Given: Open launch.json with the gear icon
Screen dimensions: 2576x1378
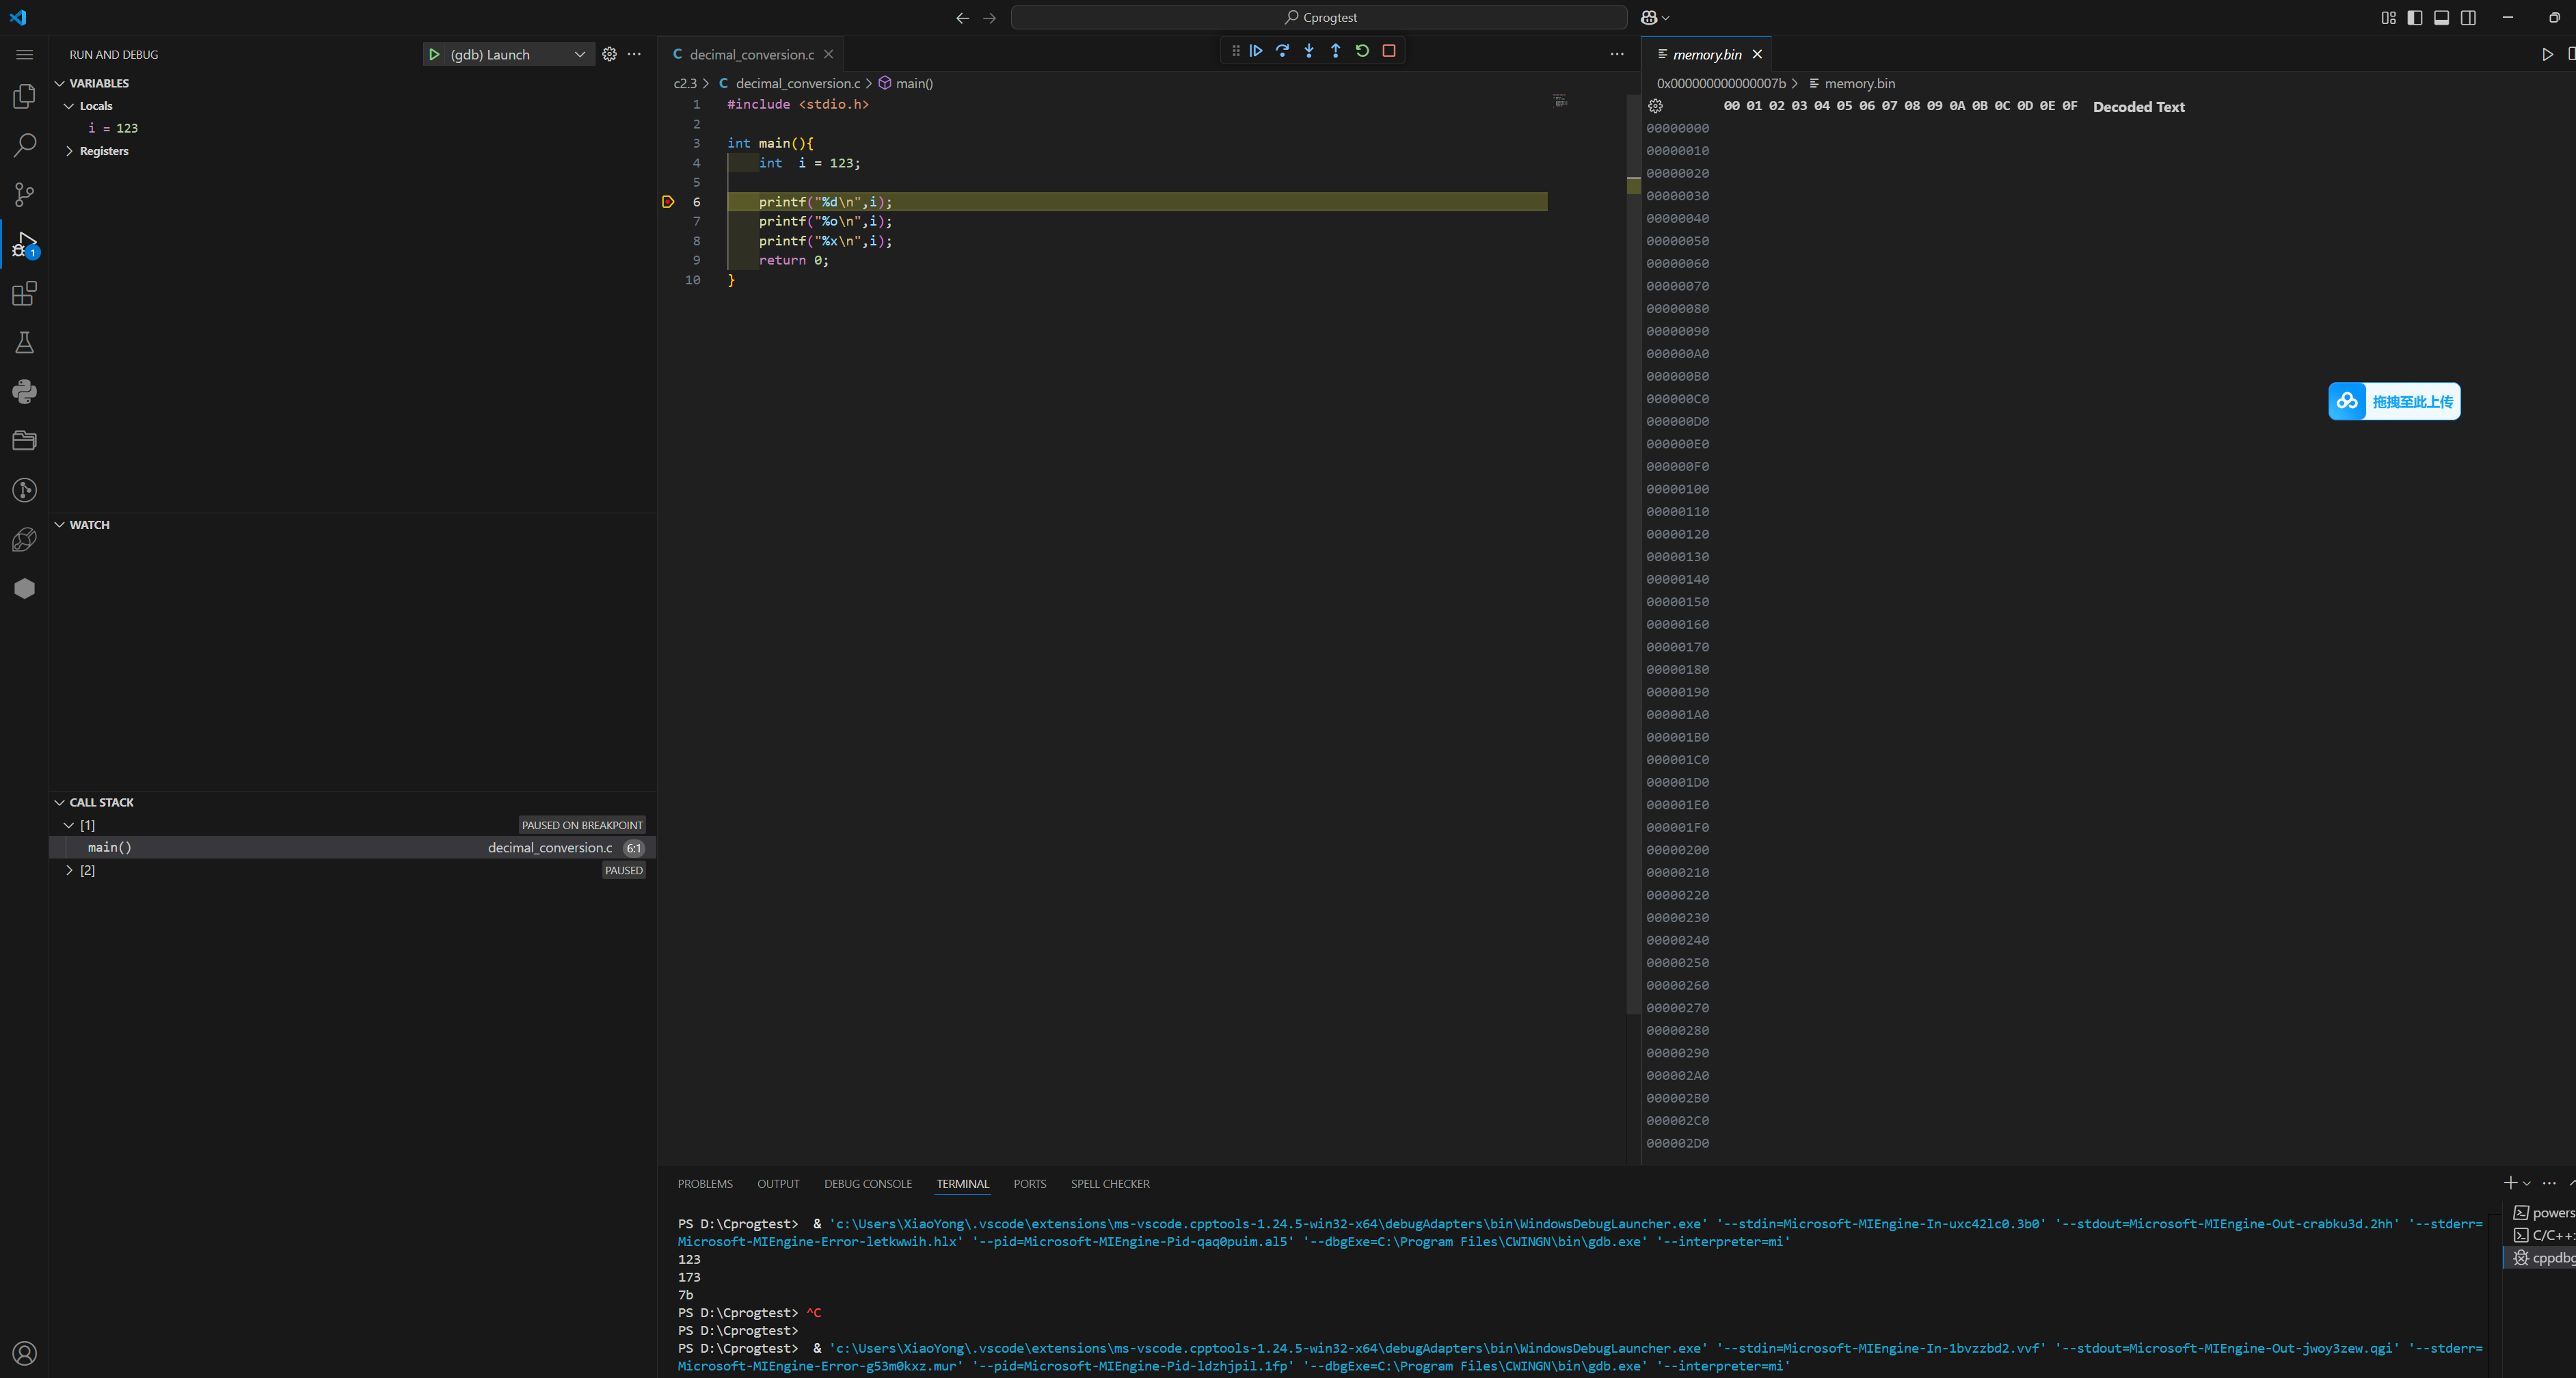Looking at the screenshot, I should [x=609, y=54].
